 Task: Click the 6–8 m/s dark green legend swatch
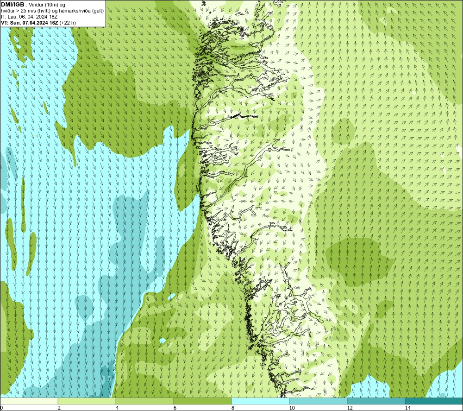pyautogui.click(x=203, y=401)
